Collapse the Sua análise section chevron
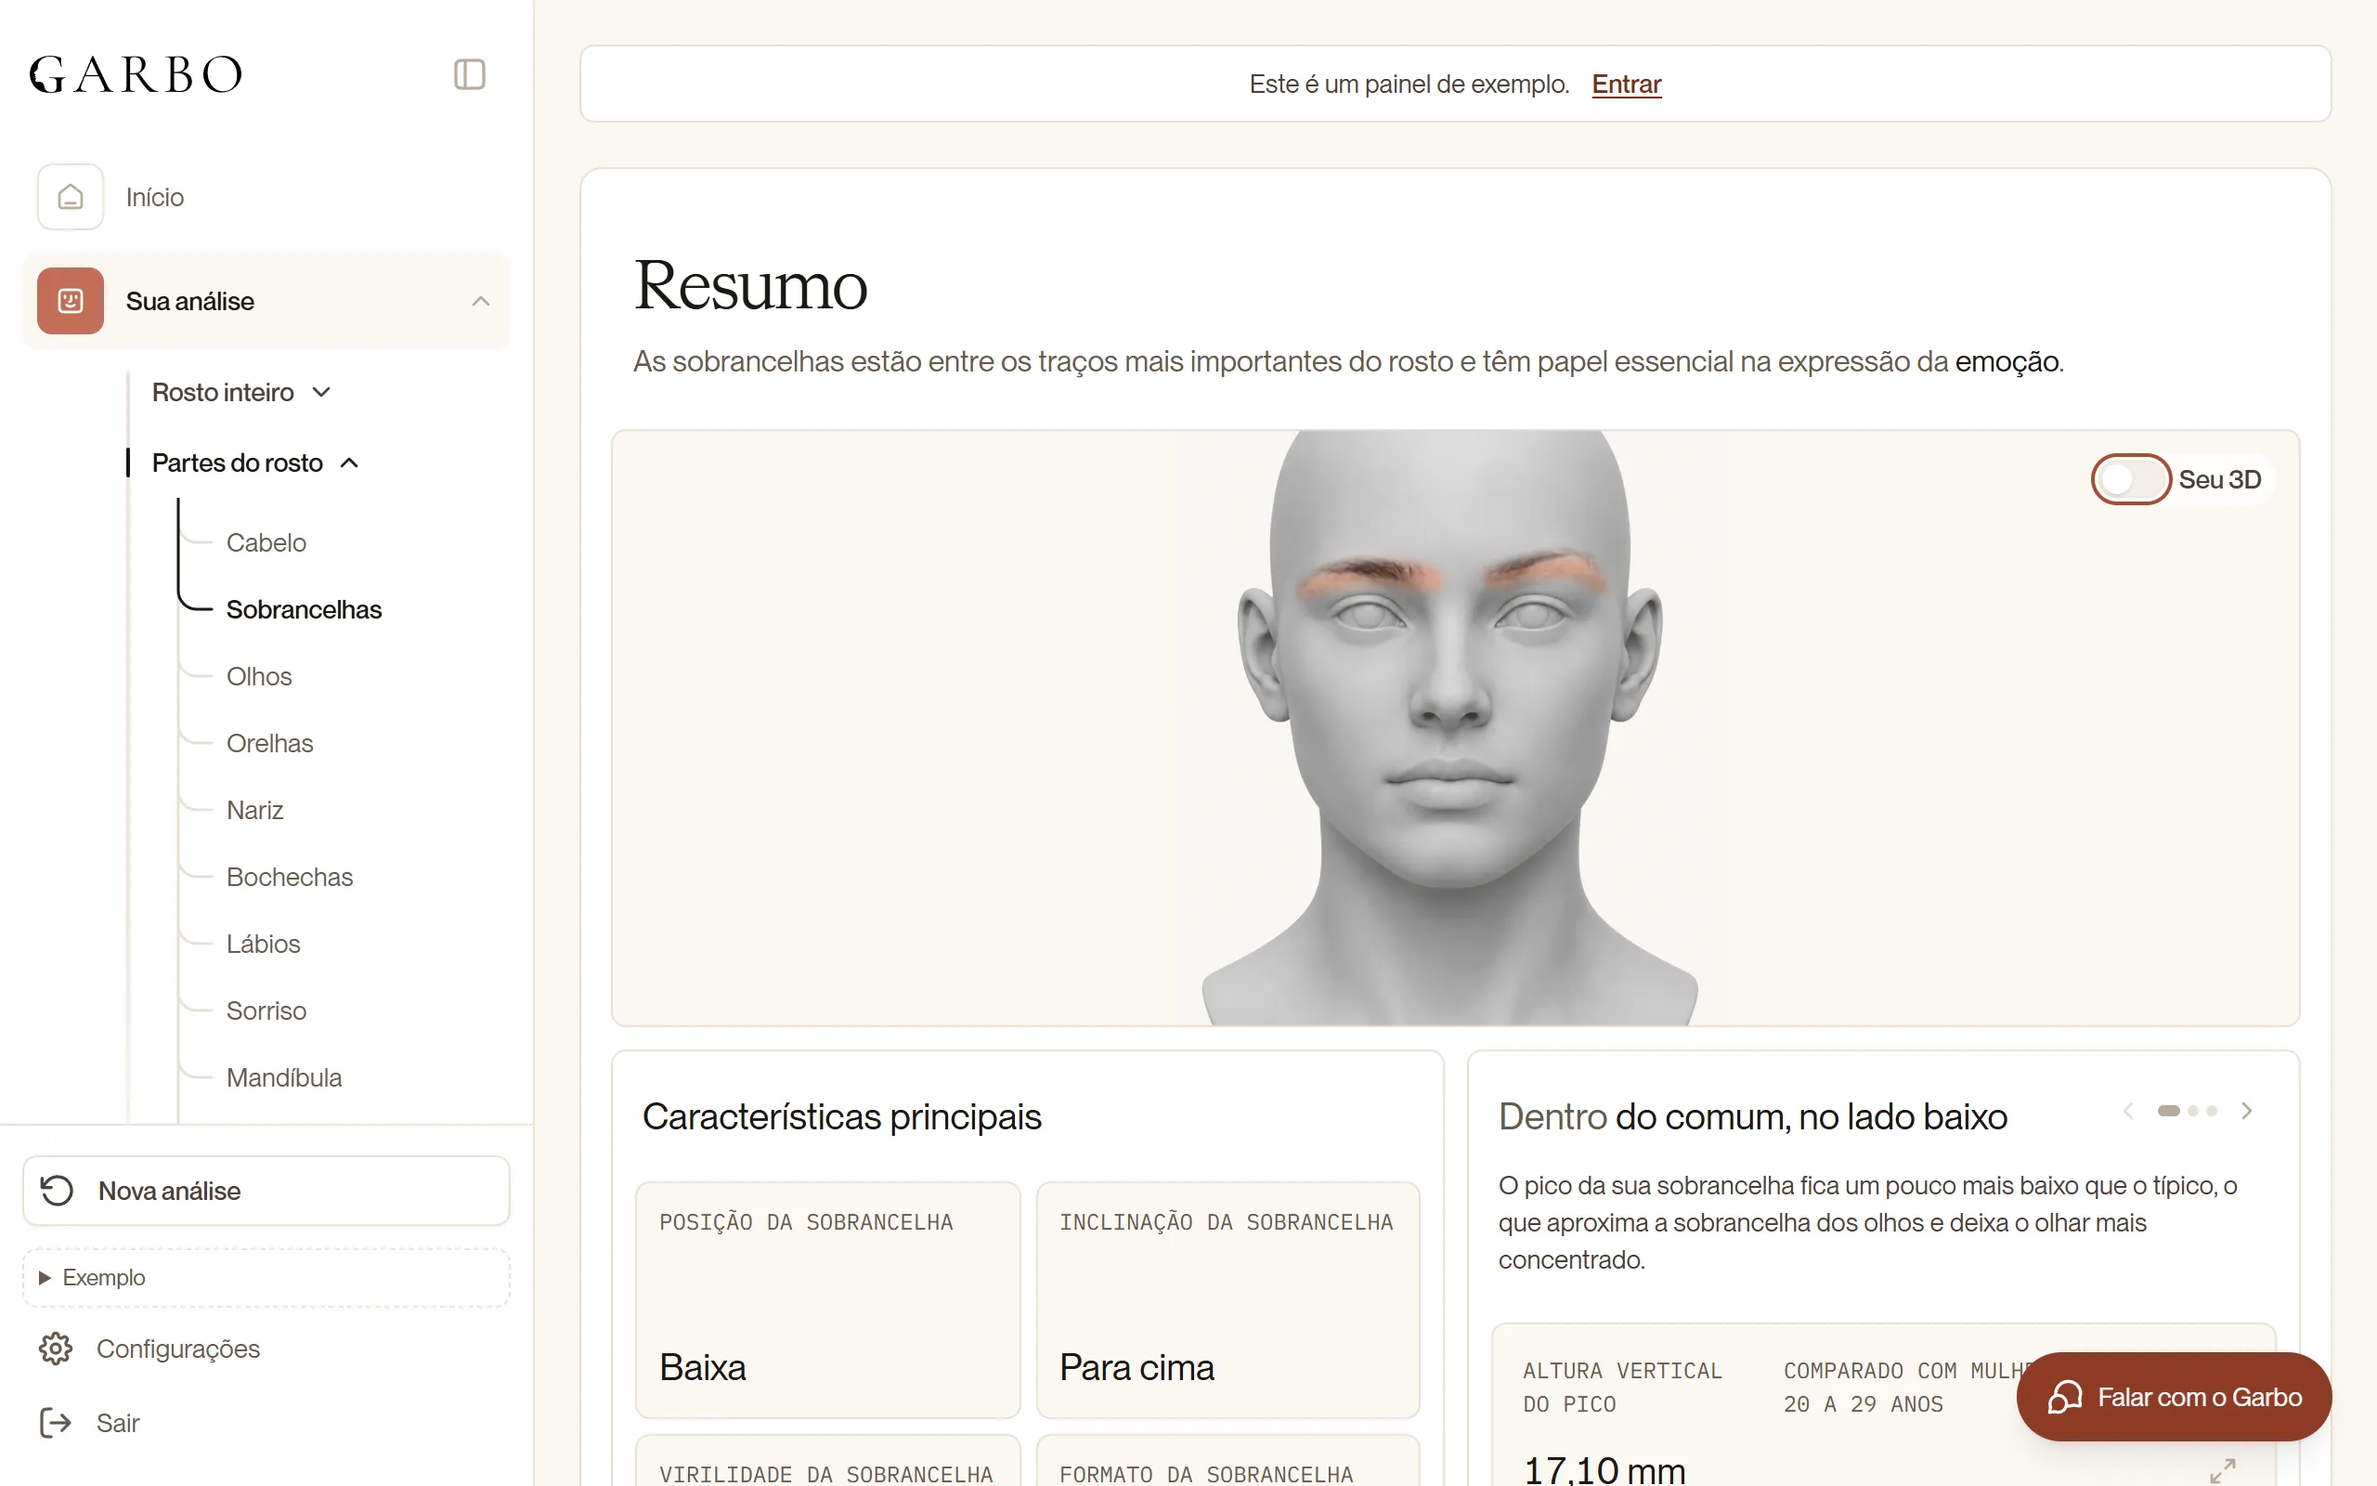This screenshot has height=1486, width=2377. 480,302
